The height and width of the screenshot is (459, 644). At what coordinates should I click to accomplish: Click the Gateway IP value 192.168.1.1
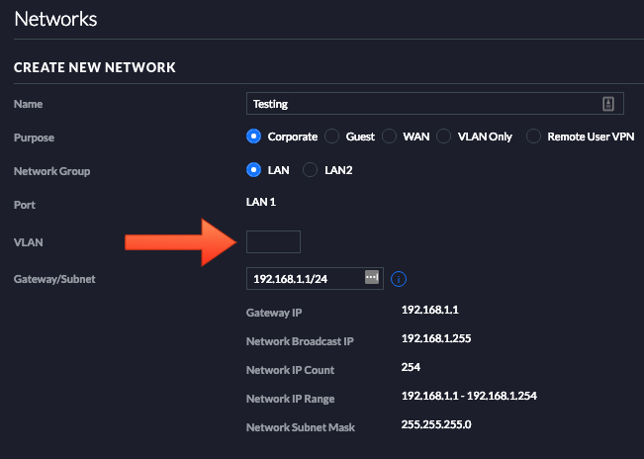430,310
